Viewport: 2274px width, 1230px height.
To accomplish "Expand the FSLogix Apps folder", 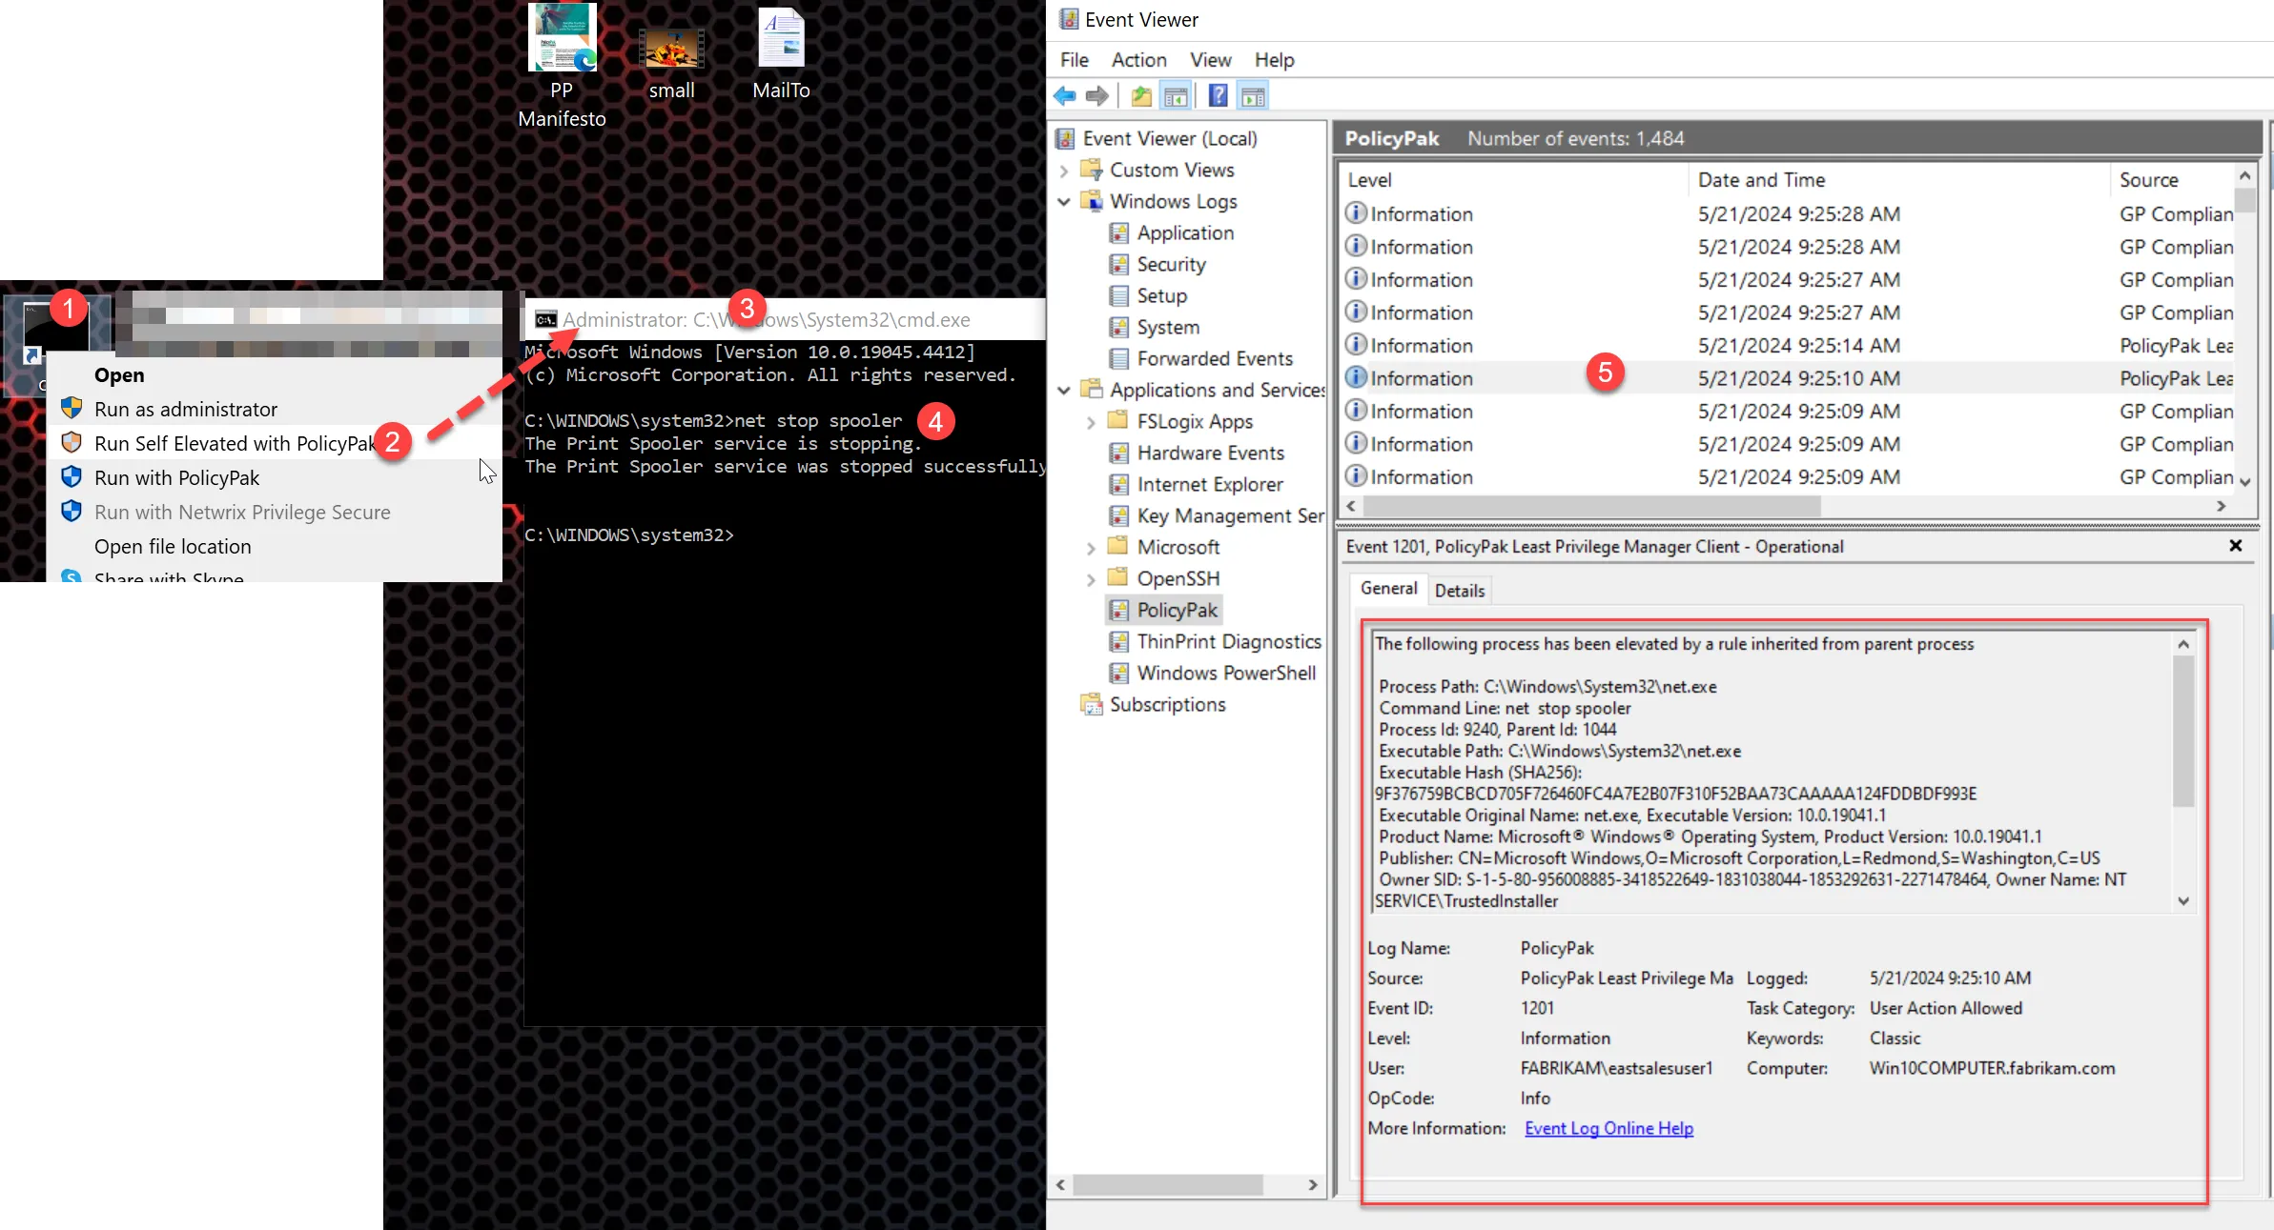I will [1091, 421].
